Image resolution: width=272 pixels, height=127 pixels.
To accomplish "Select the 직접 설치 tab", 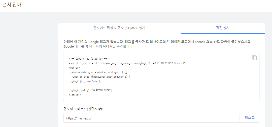I will coord(223,28).
